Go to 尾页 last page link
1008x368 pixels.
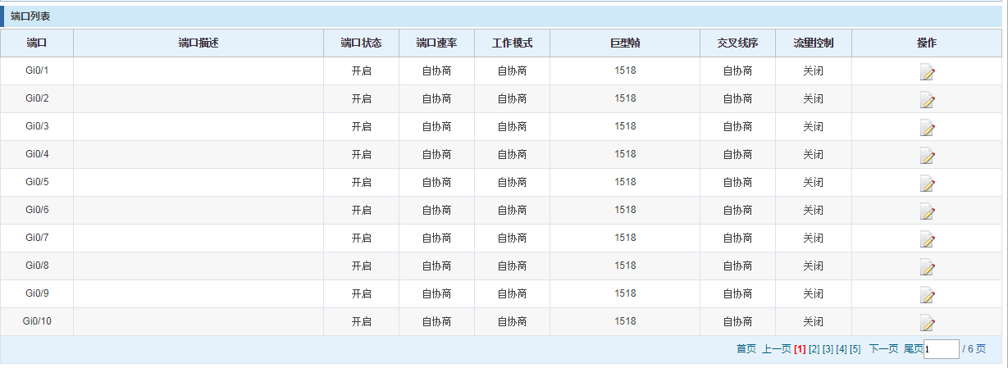tap(913, 349)
